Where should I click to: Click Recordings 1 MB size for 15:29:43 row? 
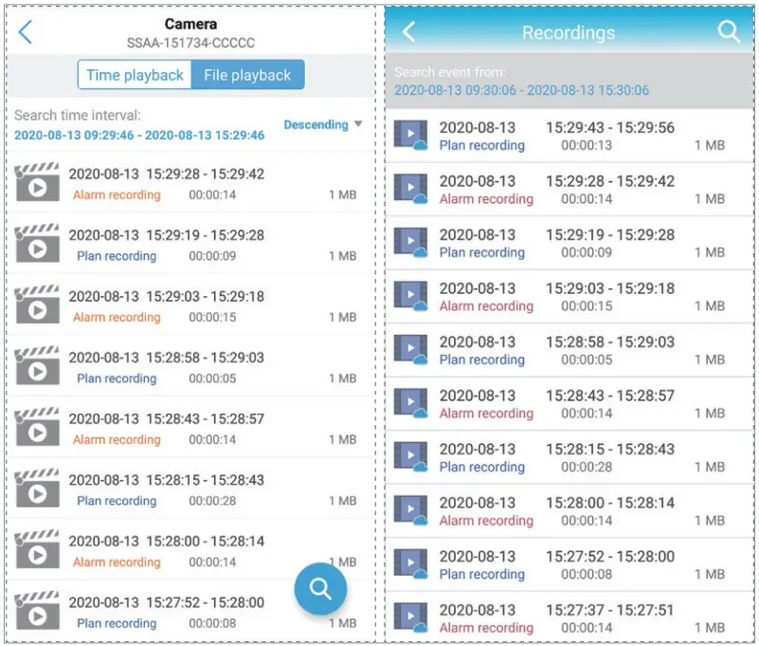tap(710, 145)
